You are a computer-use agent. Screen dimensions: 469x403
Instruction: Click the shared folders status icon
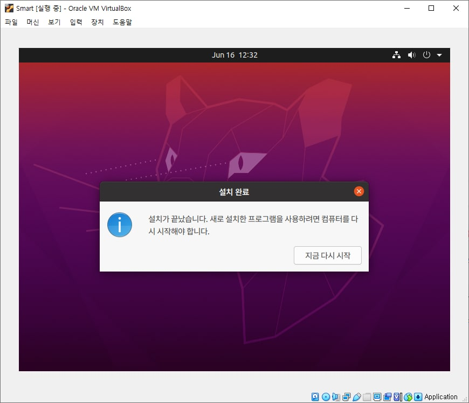point(367,397)
